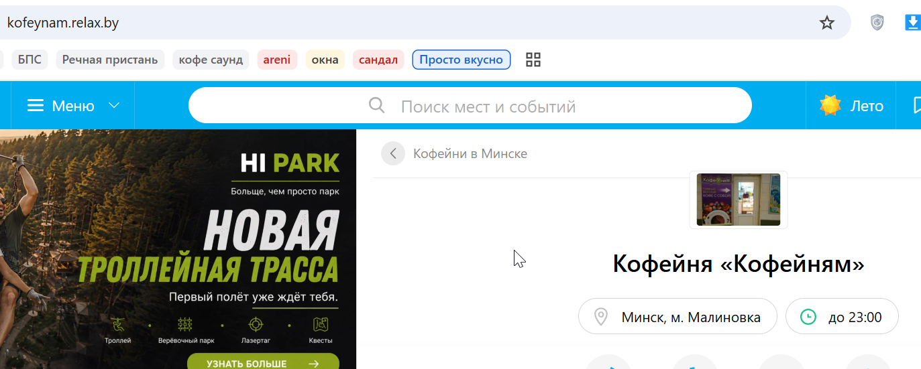The image size is (921, 369).
Task: Click the sun icon next to Лето
Action: coord(830,105)
